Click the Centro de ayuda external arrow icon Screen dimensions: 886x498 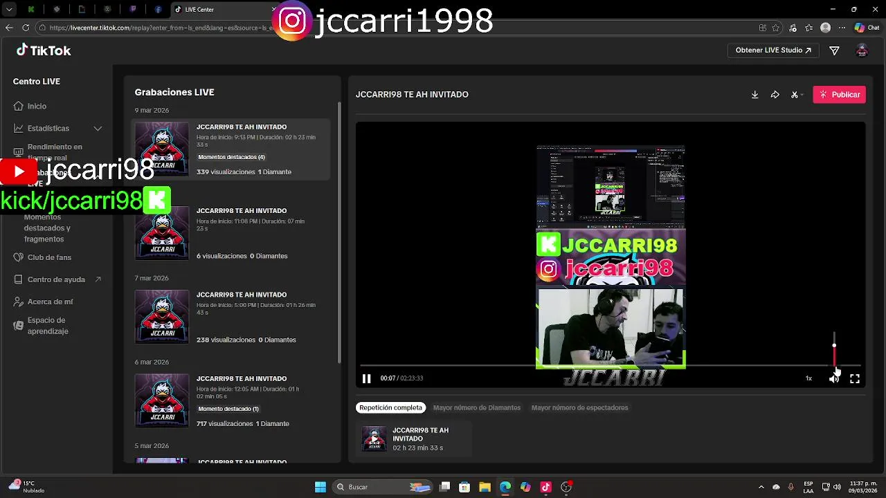tap(98, 279)
